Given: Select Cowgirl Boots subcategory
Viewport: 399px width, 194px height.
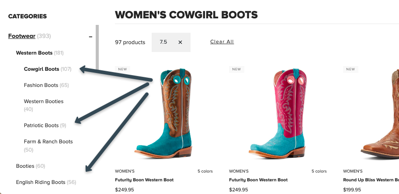Looking at the screenshot, I should coord(42,69).
